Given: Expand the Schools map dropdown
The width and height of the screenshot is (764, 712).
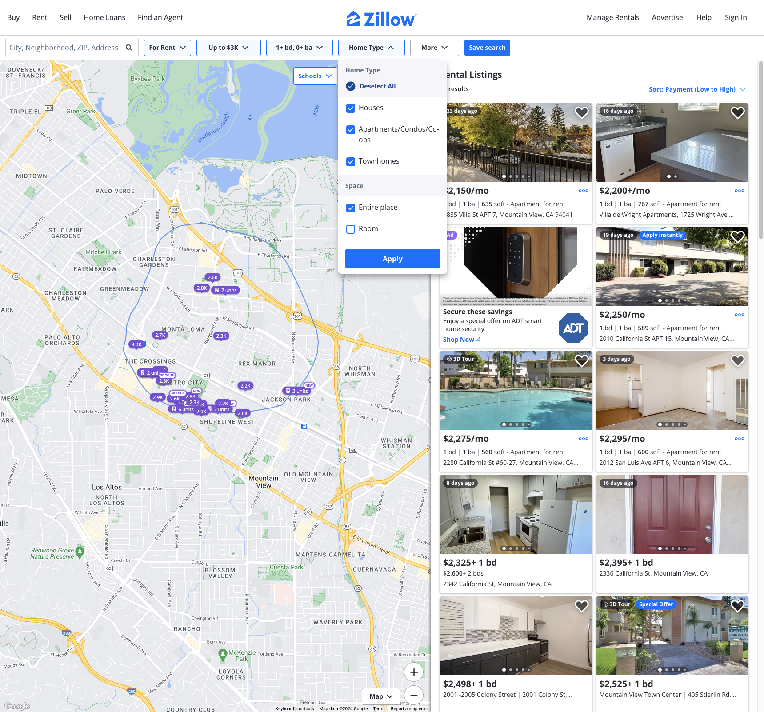Looking at the screenshot, I should (x=315, y=76).
